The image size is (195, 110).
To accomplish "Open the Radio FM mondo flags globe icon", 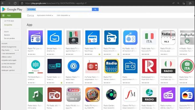I will (x=92, y=94).
